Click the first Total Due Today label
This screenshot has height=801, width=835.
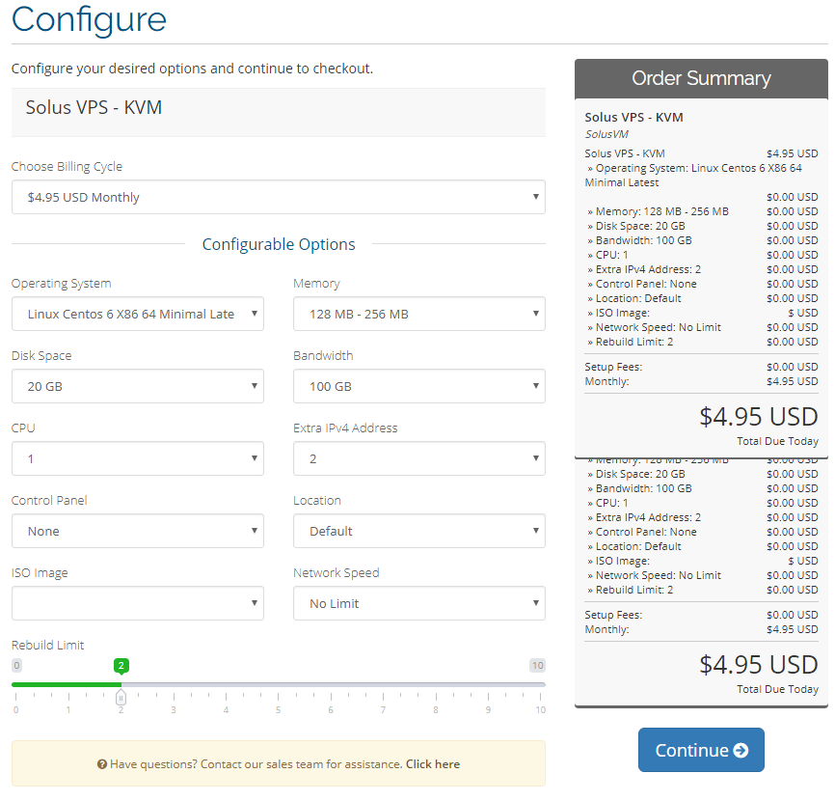pyautogui.click(x=777, y=441)
